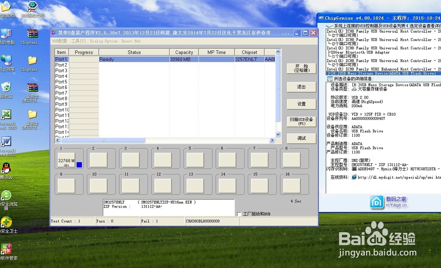
Task: Click the empty port slot 16 box
Action: (x=292, y=186)
